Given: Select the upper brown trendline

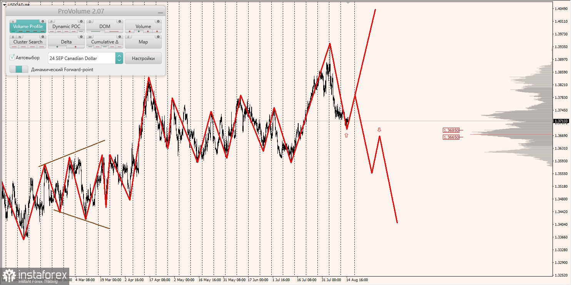Looking at the screenshot, I should pos(72,153).
